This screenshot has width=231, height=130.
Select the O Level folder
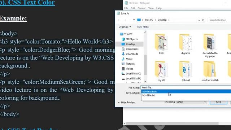(x=186, y=71)
